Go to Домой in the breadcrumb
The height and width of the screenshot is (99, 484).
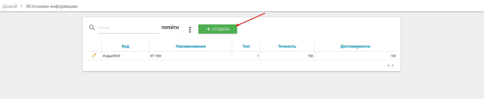(10, 6)
